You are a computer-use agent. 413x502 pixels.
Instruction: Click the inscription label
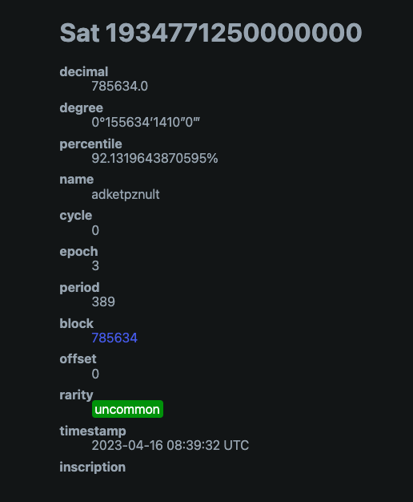(x=92, y=467)
